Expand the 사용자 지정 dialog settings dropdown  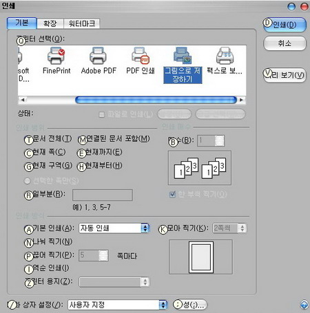(x=117, y=305)
